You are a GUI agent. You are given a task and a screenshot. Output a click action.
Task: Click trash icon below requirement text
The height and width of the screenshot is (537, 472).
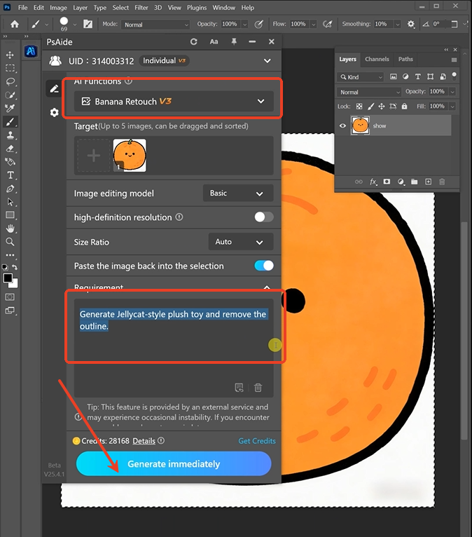pos(258,388)
